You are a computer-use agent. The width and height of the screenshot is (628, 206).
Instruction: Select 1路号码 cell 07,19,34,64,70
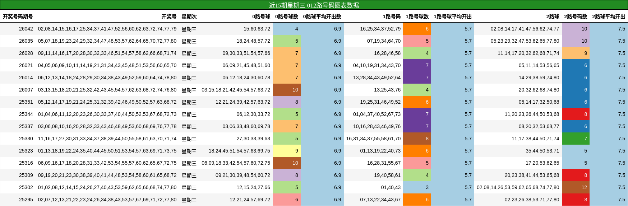pyautogui.click(x=384, y=41)
